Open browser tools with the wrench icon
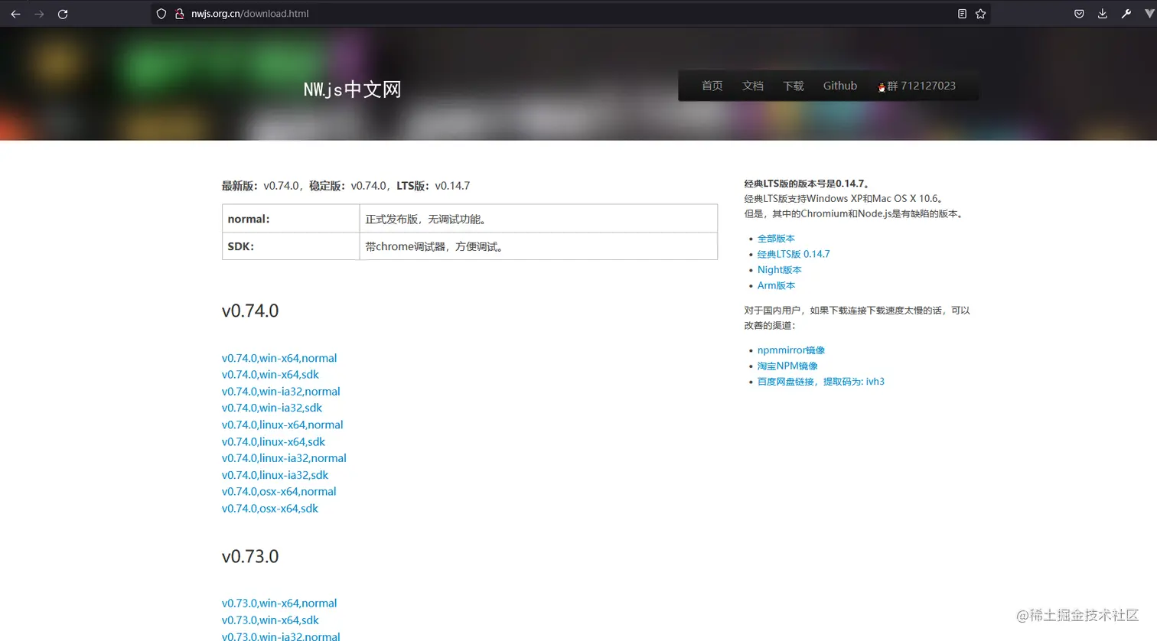Image resolution: width=1157 pixels, height=641 pixels. point(1126,13)
